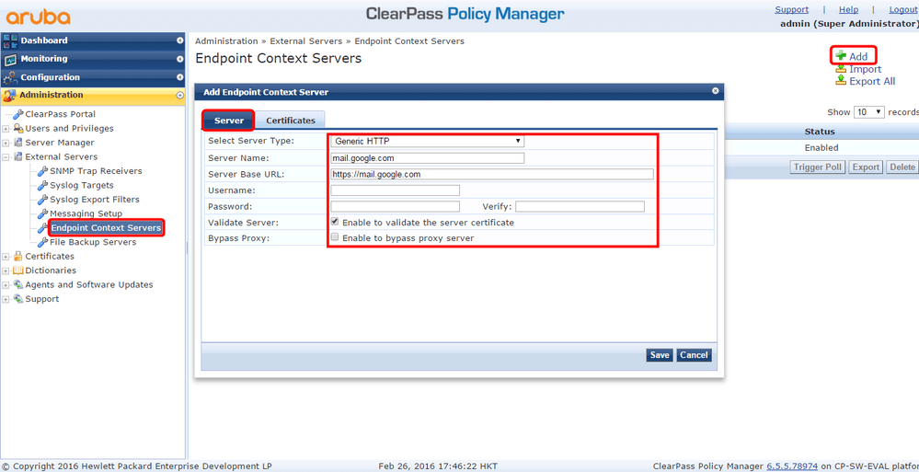Open the Select Server Type dropdown
Image resolution: width=919 pixels, height=472 pixels.
coord(427,142)
